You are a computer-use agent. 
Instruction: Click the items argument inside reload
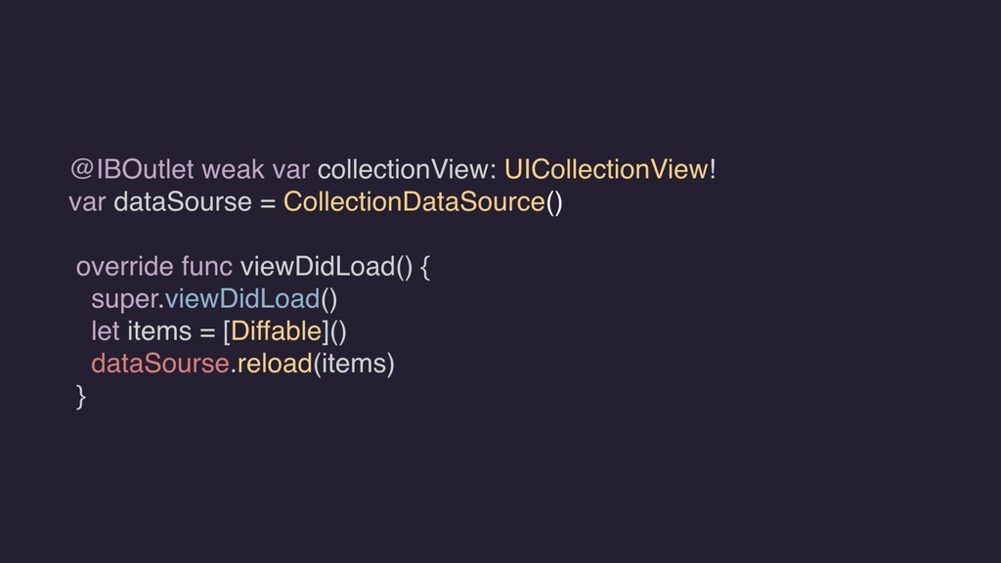coord(353,365)
